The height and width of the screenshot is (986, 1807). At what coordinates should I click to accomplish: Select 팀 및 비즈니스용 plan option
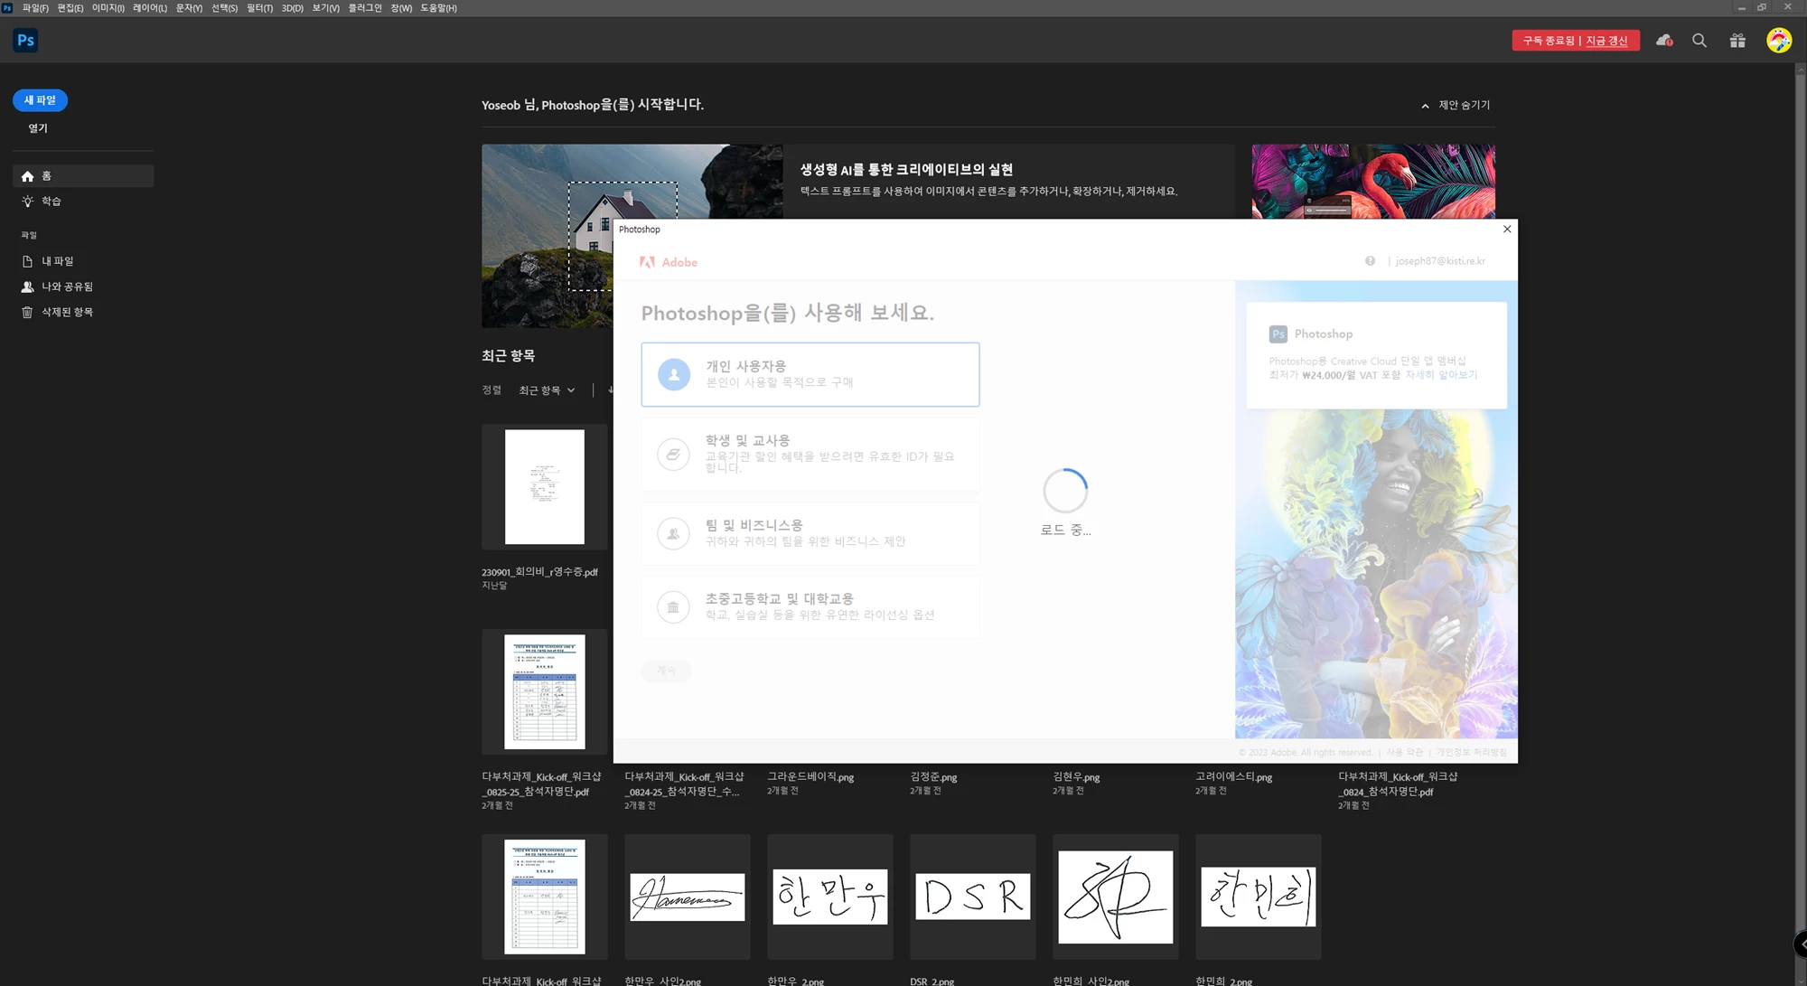[810, 533]
